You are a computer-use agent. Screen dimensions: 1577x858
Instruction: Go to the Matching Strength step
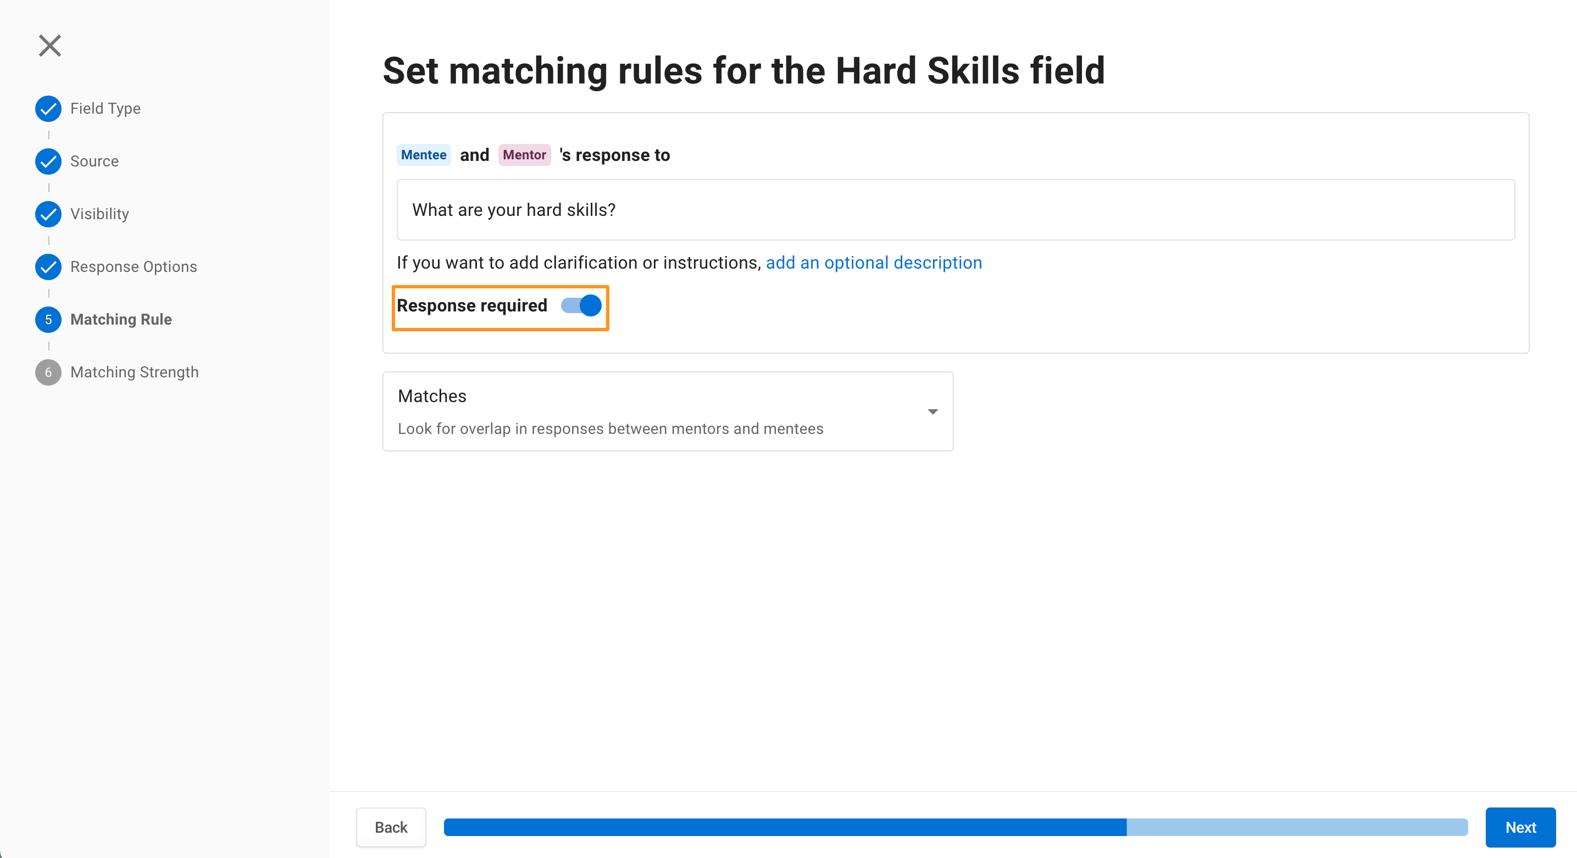click(x=135, y=372)
